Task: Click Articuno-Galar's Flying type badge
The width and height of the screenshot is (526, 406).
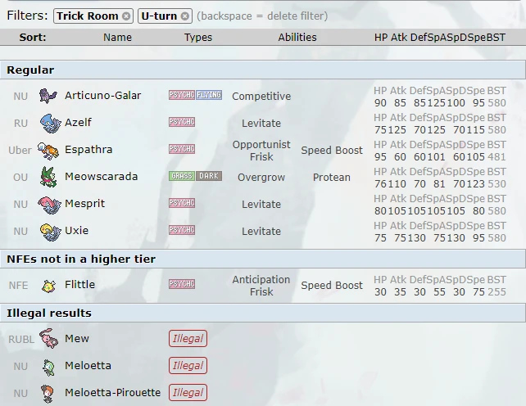Action: coord(209,95)
